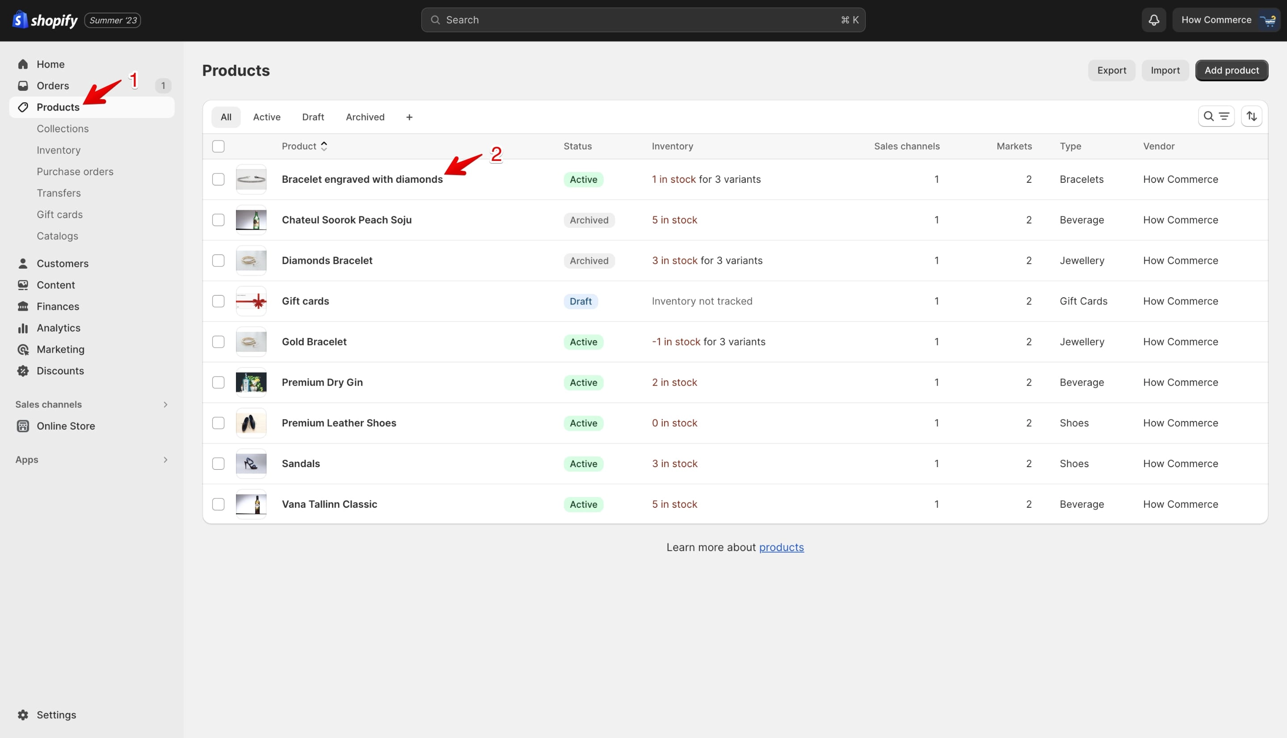Select all products checkbox in header
Viewport: 1287px width, 738px height.
tap(219, 147)
